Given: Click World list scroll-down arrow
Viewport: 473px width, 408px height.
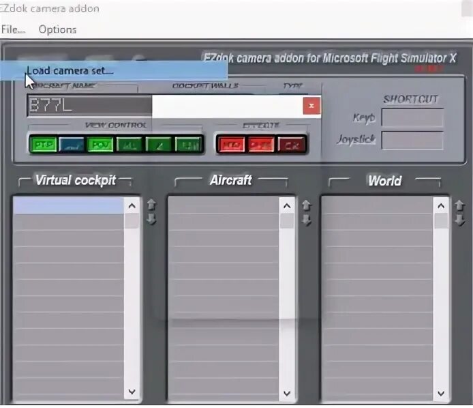Looking at the screenshot, I should click(x=441, y=393).
